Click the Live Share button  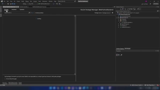[145, 4]
